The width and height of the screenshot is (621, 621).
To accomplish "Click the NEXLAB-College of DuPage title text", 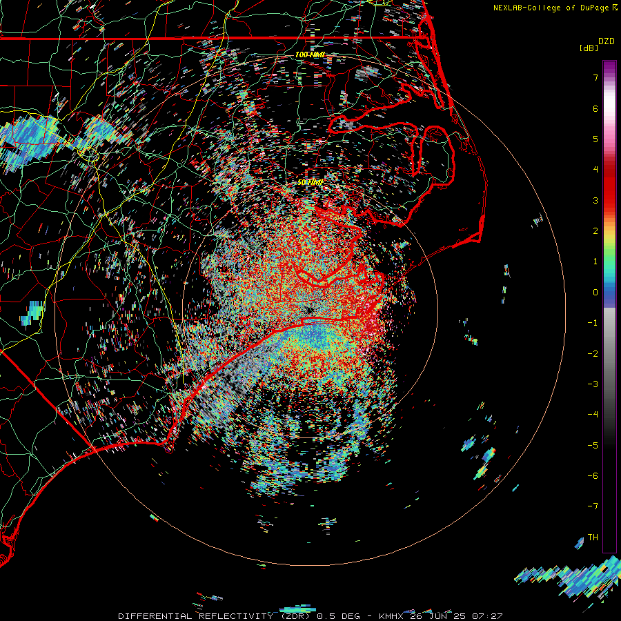I will pyautogui.click(x=551, y=8).
